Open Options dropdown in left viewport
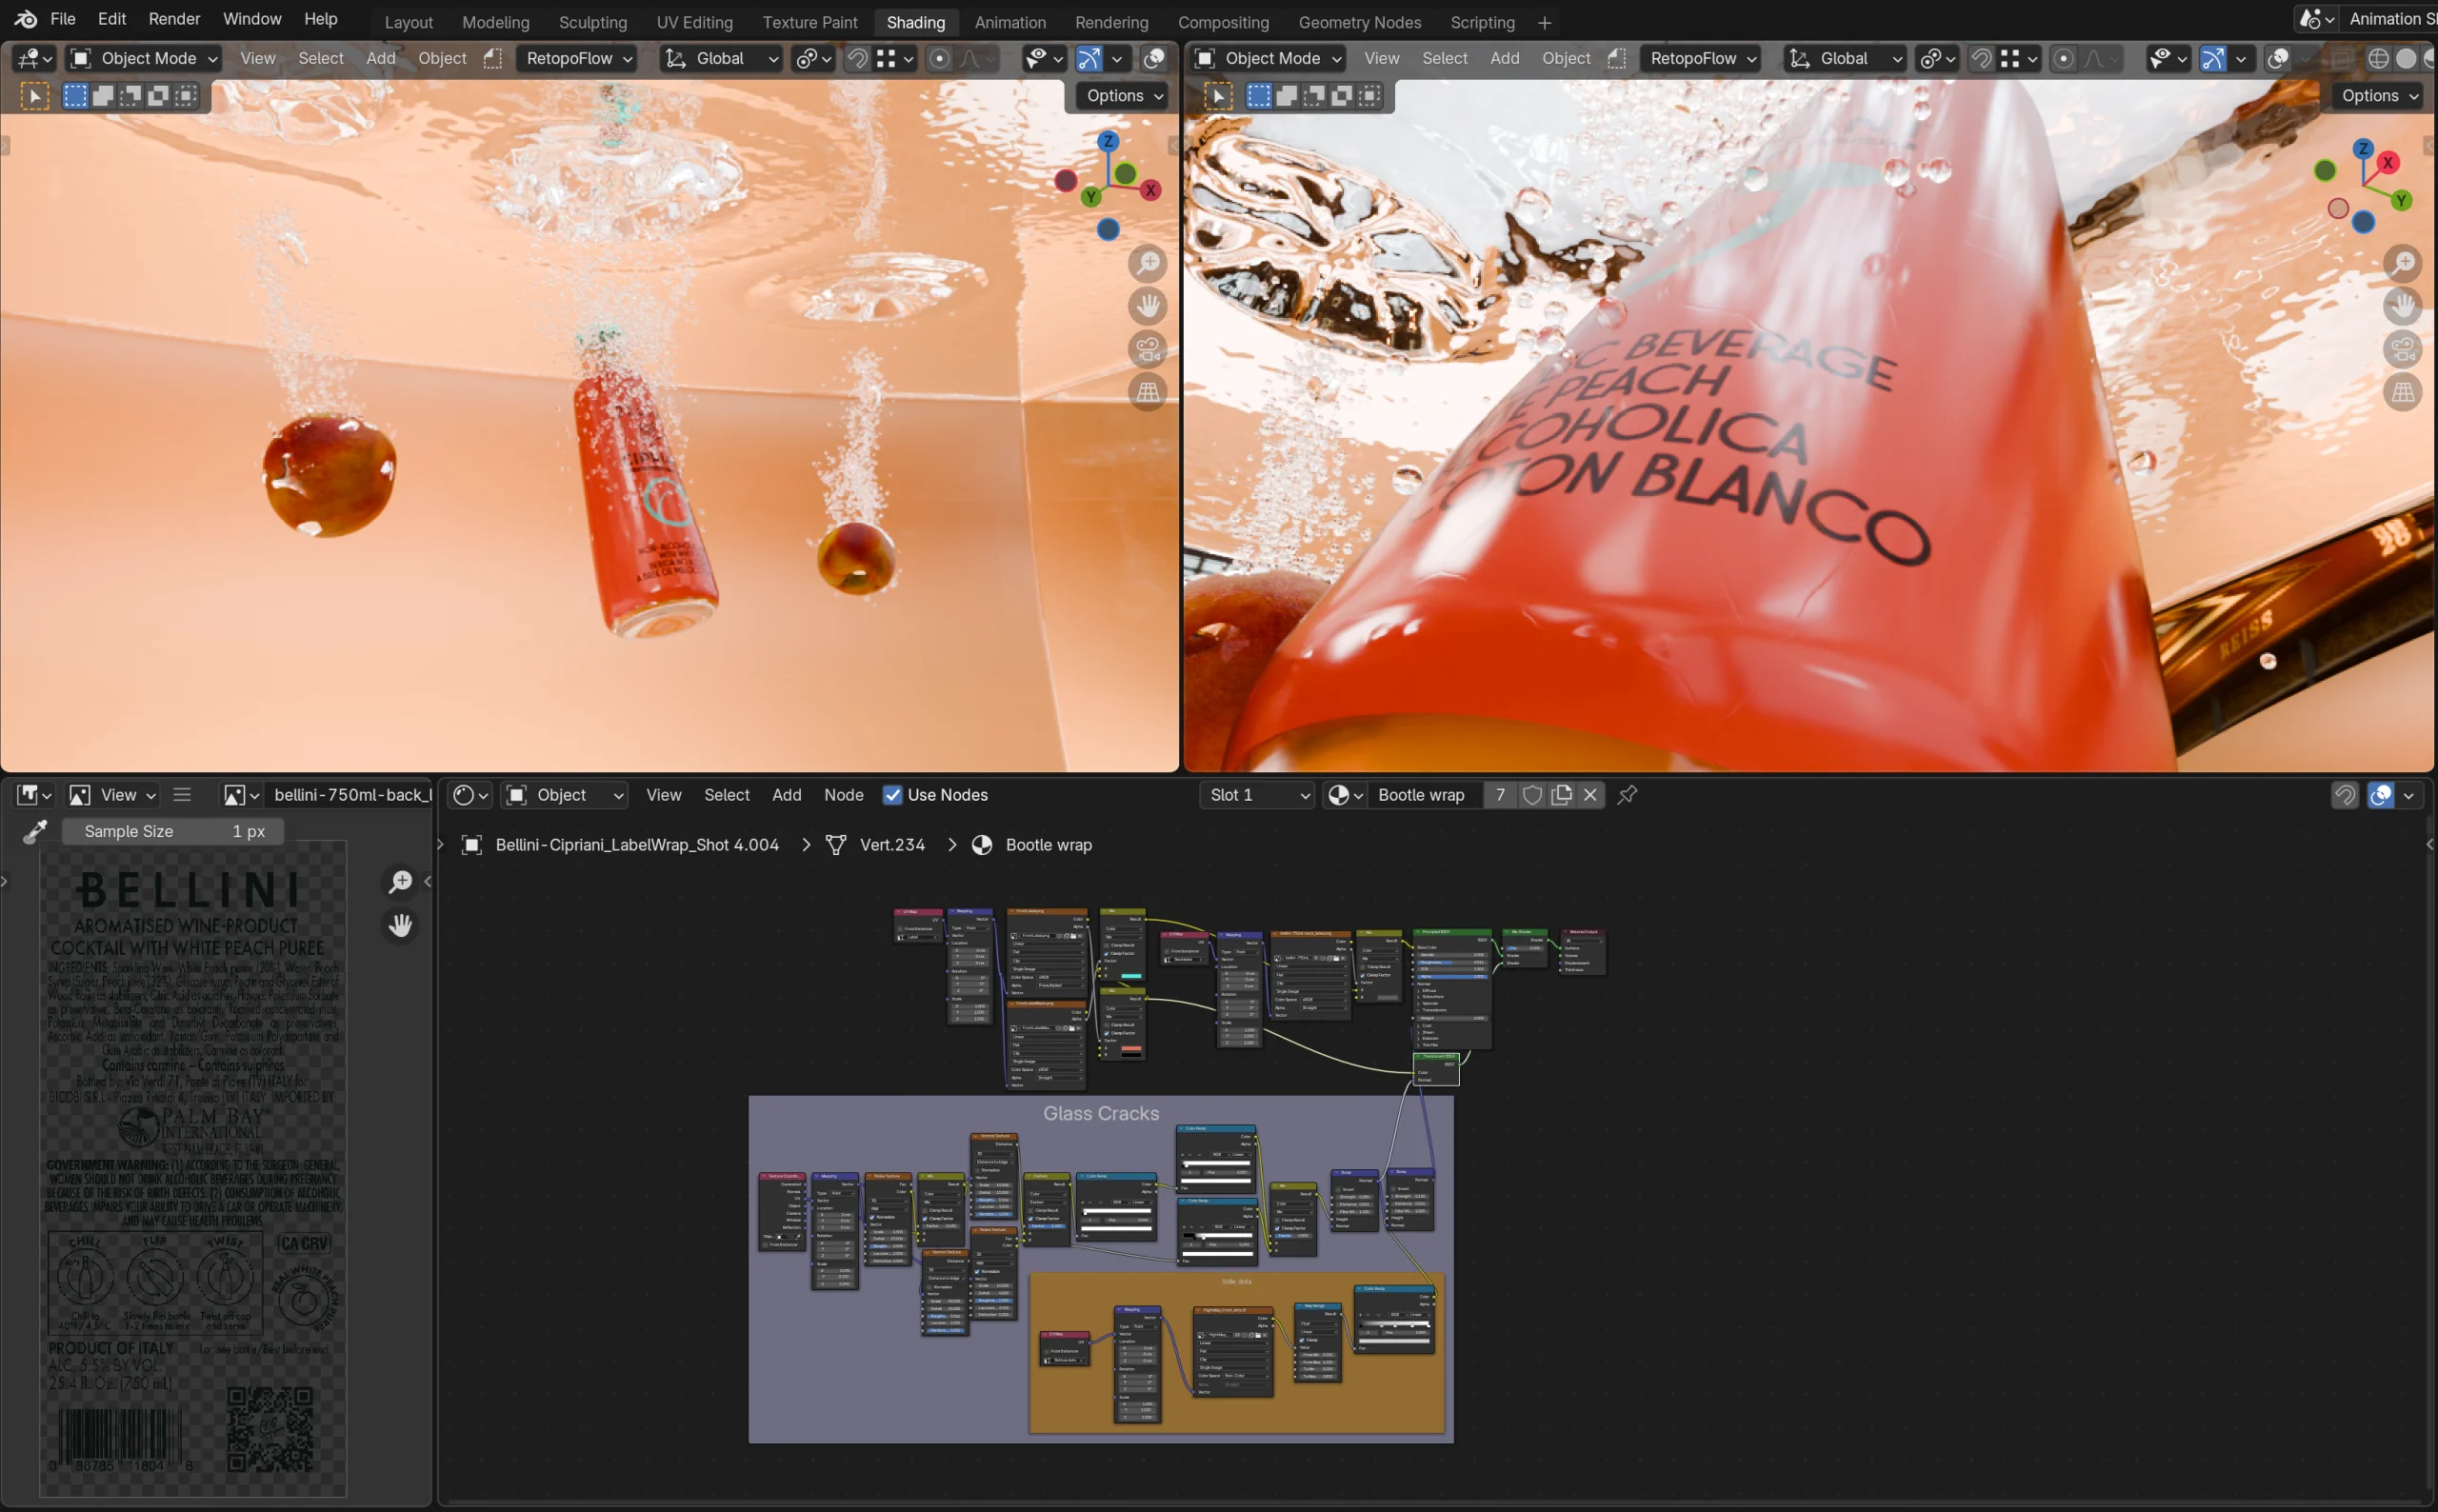The width and height of the screenshot is (2438, 1512). 1124,95
